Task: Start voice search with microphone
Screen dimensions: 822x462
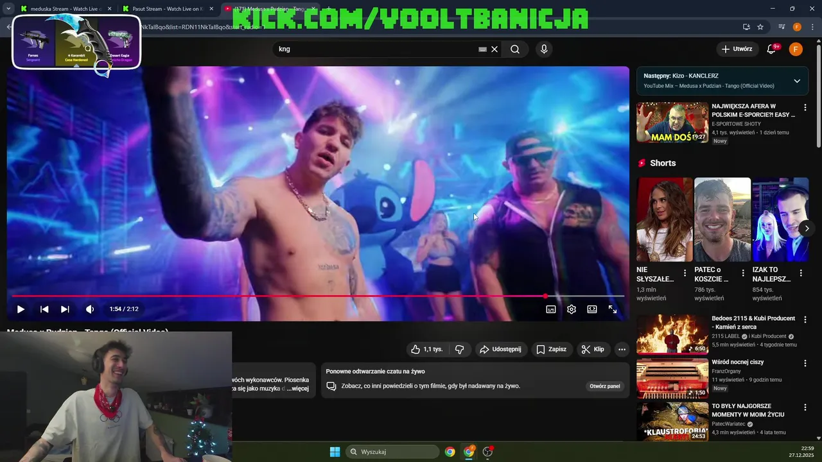Action: coord(544,49)
